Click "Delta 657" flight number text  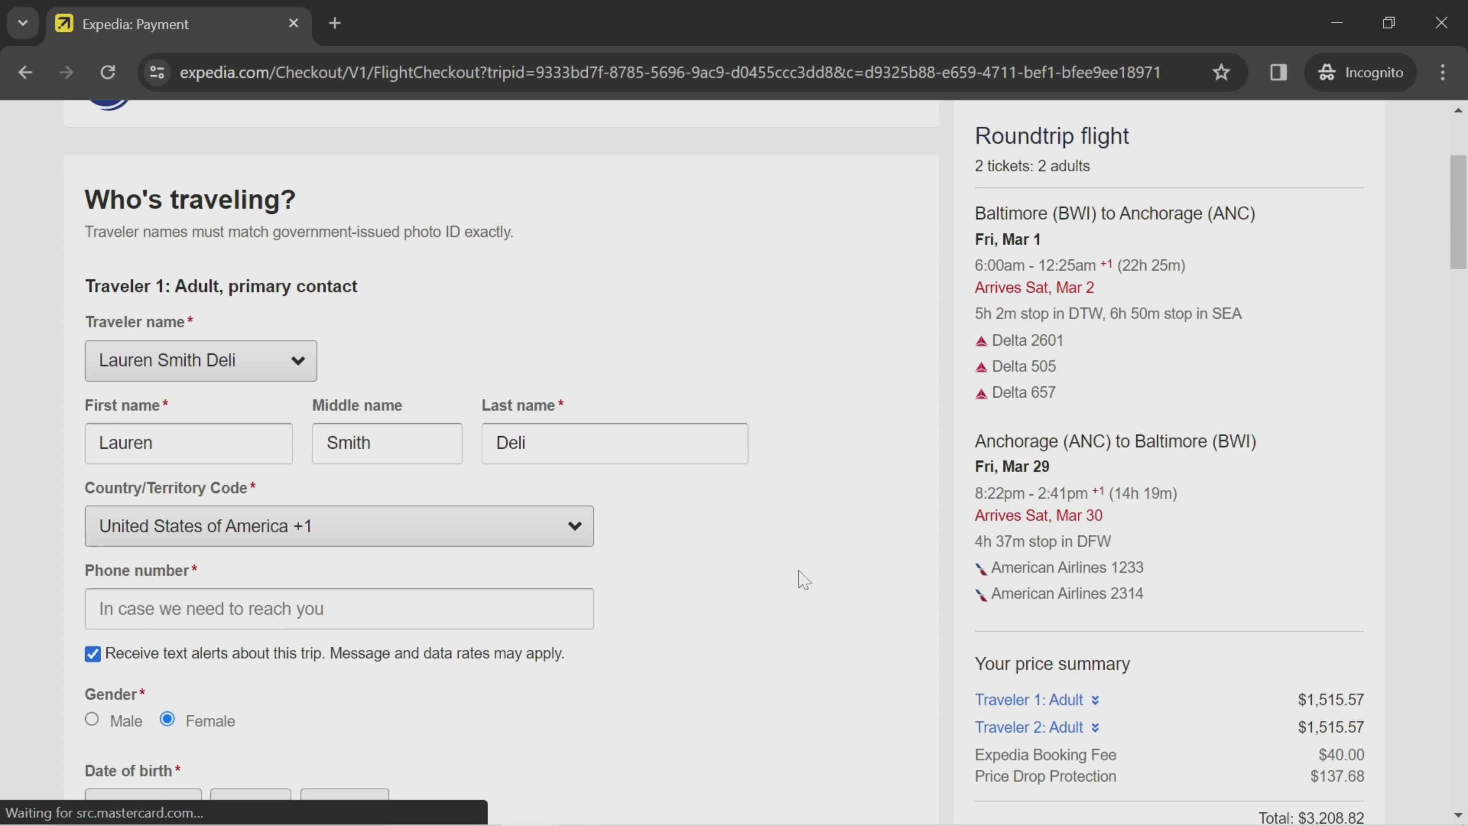pyautogui.click(x=1023, y=393)
